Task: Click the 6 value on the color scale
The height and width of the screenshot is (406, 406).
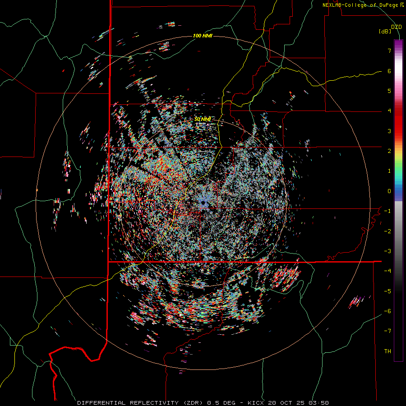Action: coord(389,71)
